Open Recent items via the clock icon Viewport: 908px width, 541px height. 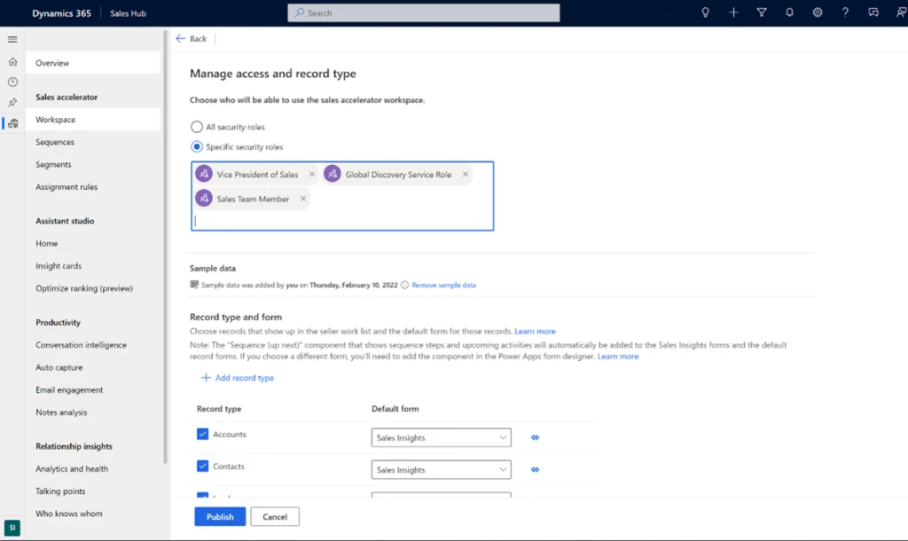pos(12,82)
